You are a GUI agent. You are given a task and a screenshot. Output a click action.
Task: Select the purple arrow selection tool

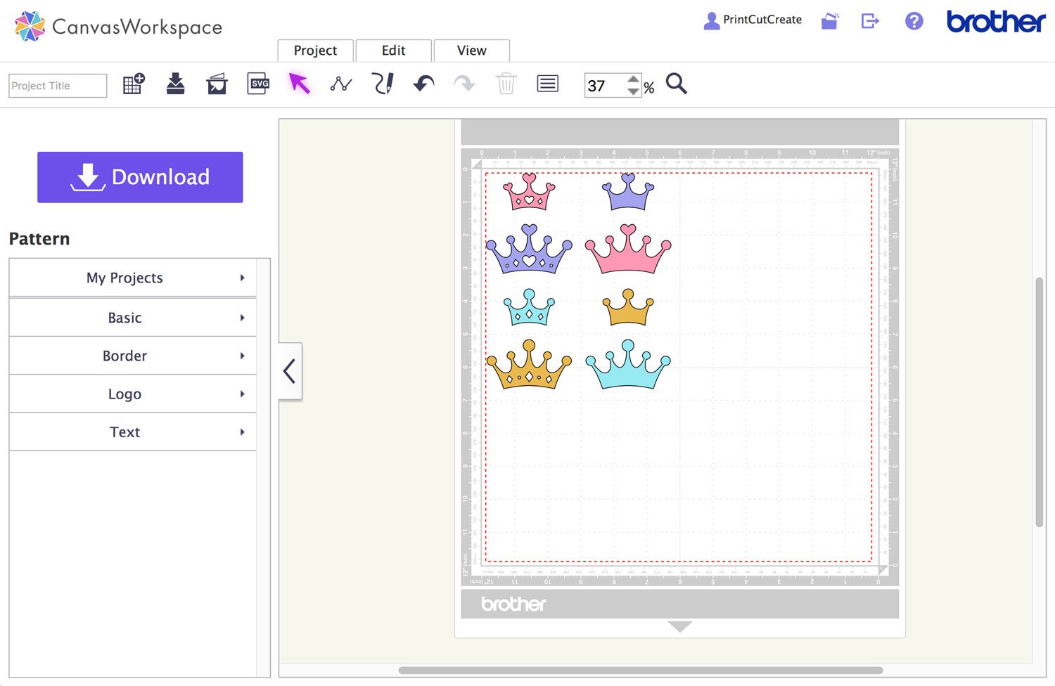(298, 84)
